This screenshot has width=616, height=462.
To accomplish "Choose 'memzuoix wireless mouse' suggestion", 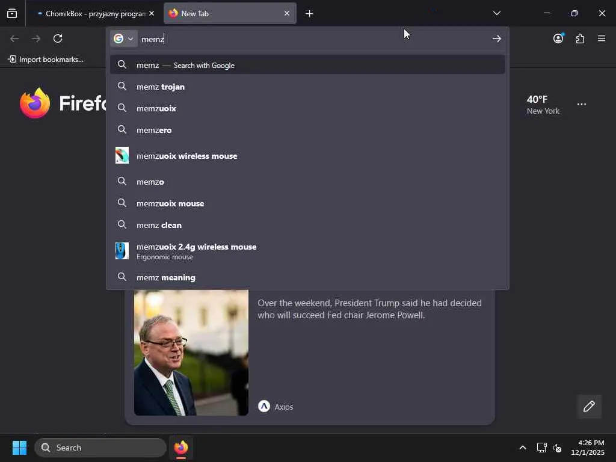I will coord(307,156).
